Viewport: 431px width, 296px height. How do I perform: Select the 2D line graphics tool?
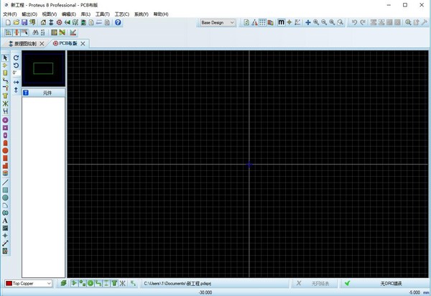coord(5,182)
